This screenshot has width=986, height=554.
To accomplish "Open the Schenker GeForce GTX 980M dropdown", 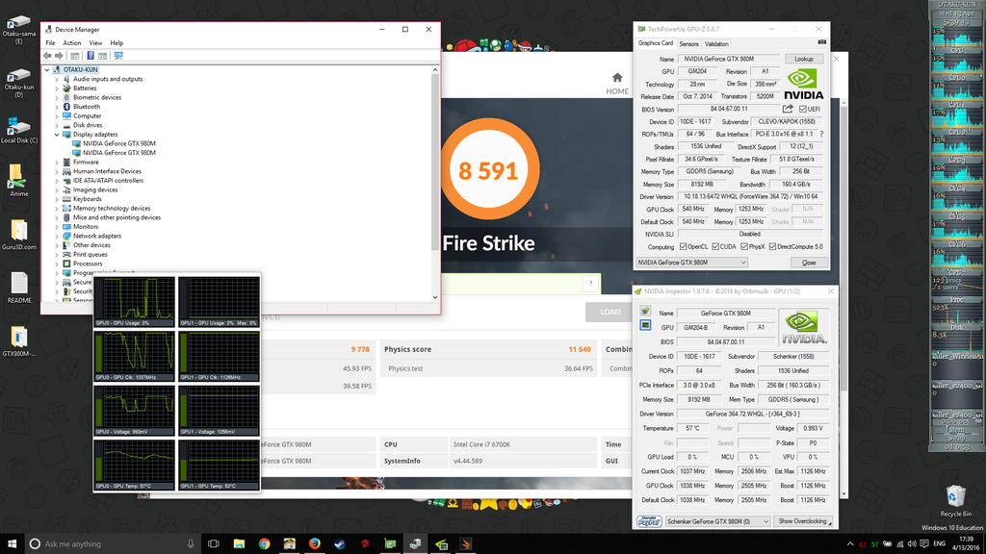I will point(717,521).
